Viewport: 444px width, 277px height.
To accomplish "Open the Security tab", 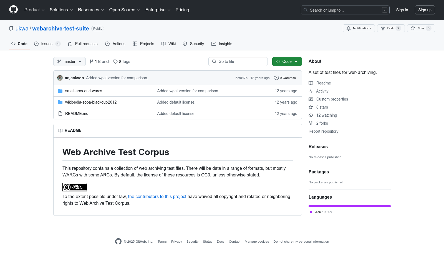I will tap(193, 44).
